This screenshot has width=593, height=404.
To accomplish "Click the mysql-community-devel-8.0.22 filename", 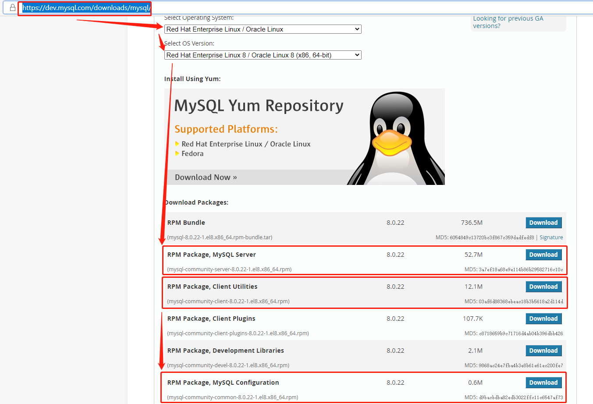I will click(228, 365).
